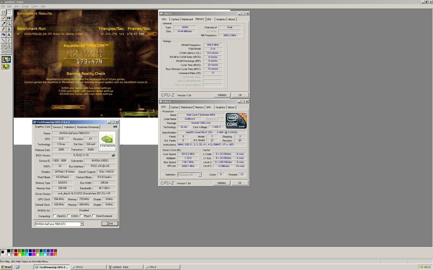433x270 pixels.
Task: Open Caches tab in lower CPU-Z window
Action: (174, 107)
